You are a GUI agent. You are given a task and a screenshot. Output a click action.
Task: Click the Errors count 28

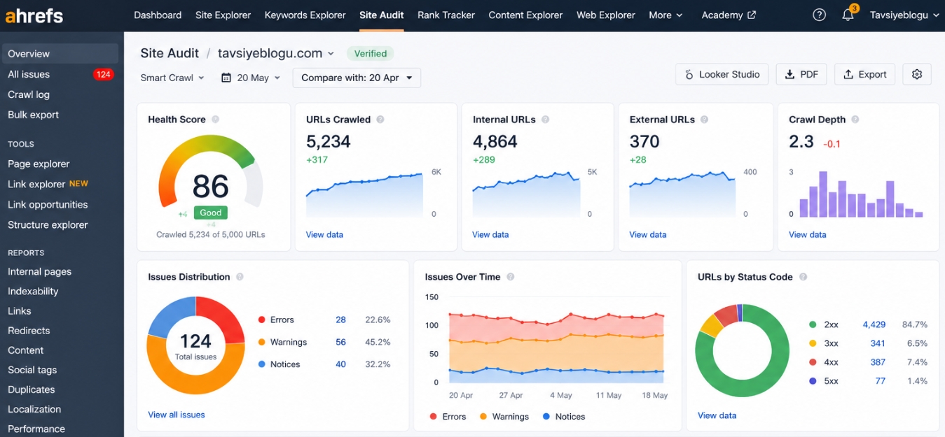(340, 320)
